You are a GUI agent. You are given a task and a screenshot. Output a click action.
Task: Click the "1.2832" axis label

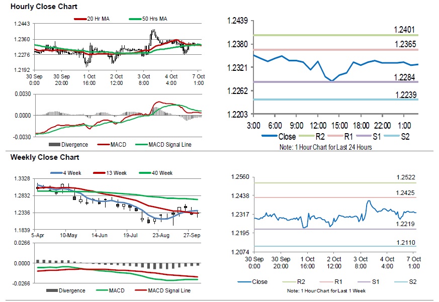pos(22,195)
